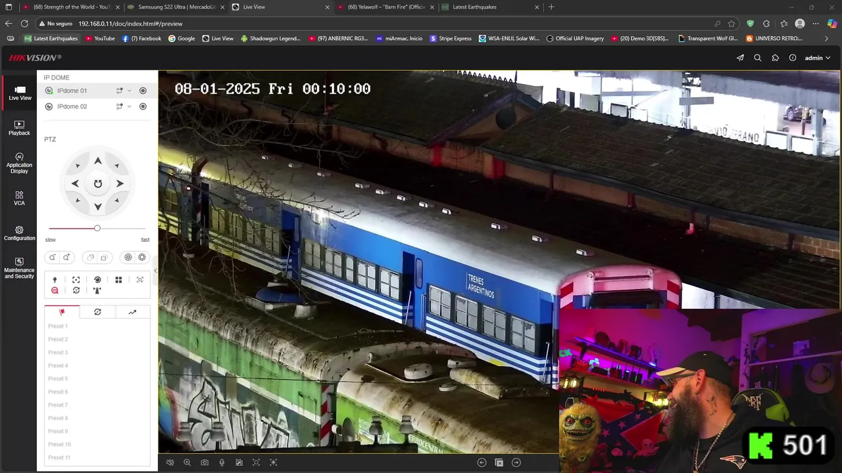Collapse the PTZ side panel arrow

click(155, 271)
